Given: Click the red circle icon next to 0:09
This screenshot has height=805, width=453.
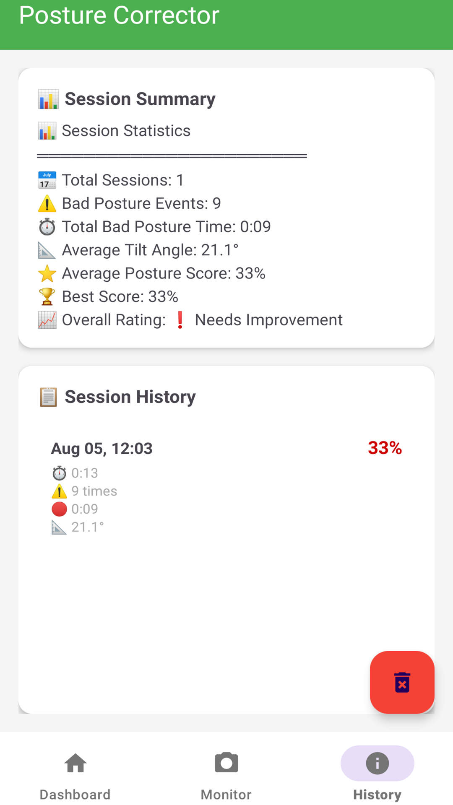Looking at the screenshot, I should (59, 509).
